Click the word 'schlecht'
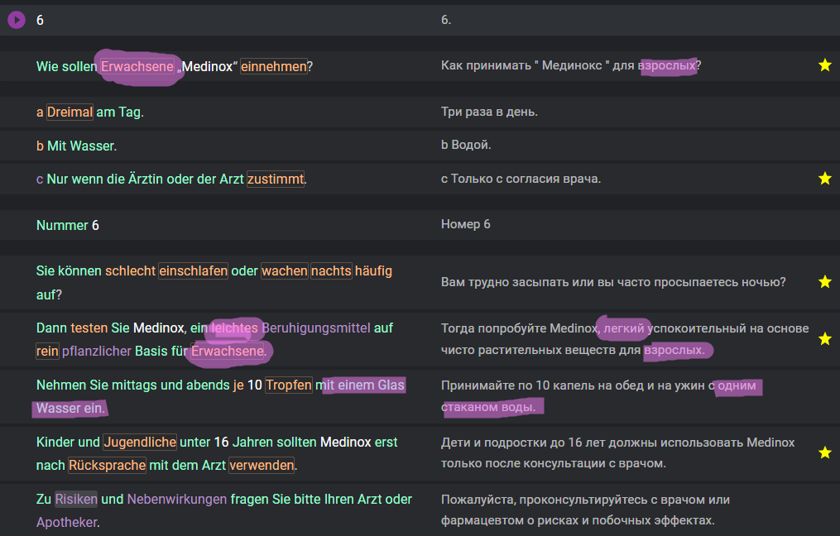This screenshot has height=536, width=840. 130,271
